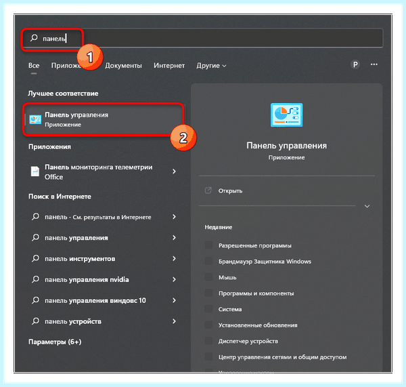
Task: Expand arrow for 'панель инструментов'
Action: point(175,258)
